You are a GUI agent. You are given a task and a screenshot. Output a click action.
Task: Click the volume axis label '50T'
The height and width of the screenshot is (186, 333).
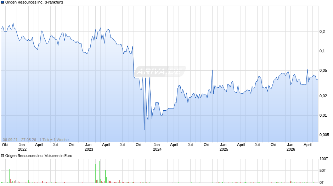coord(323,170)
